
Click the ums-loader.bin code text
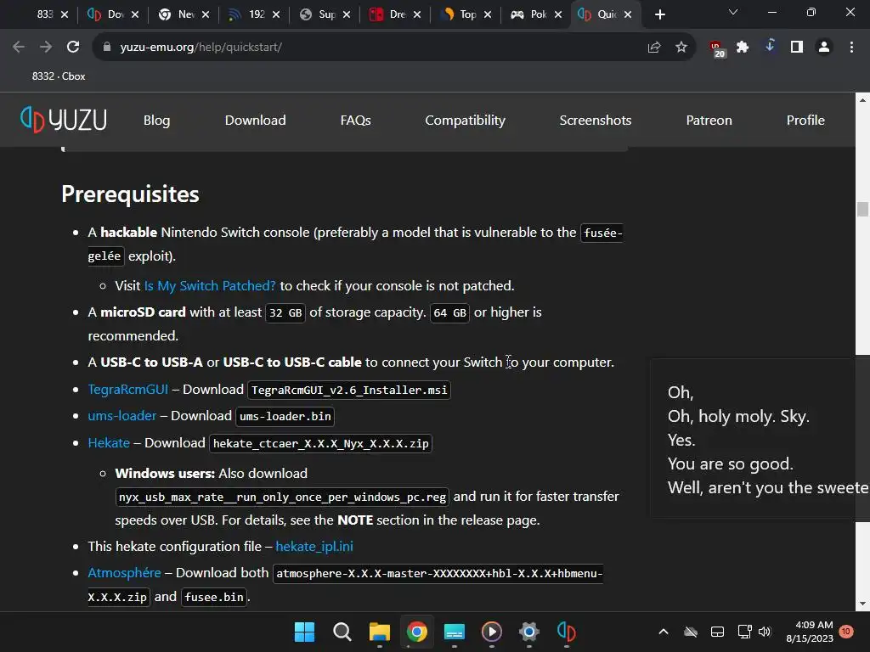pos(285,416)
